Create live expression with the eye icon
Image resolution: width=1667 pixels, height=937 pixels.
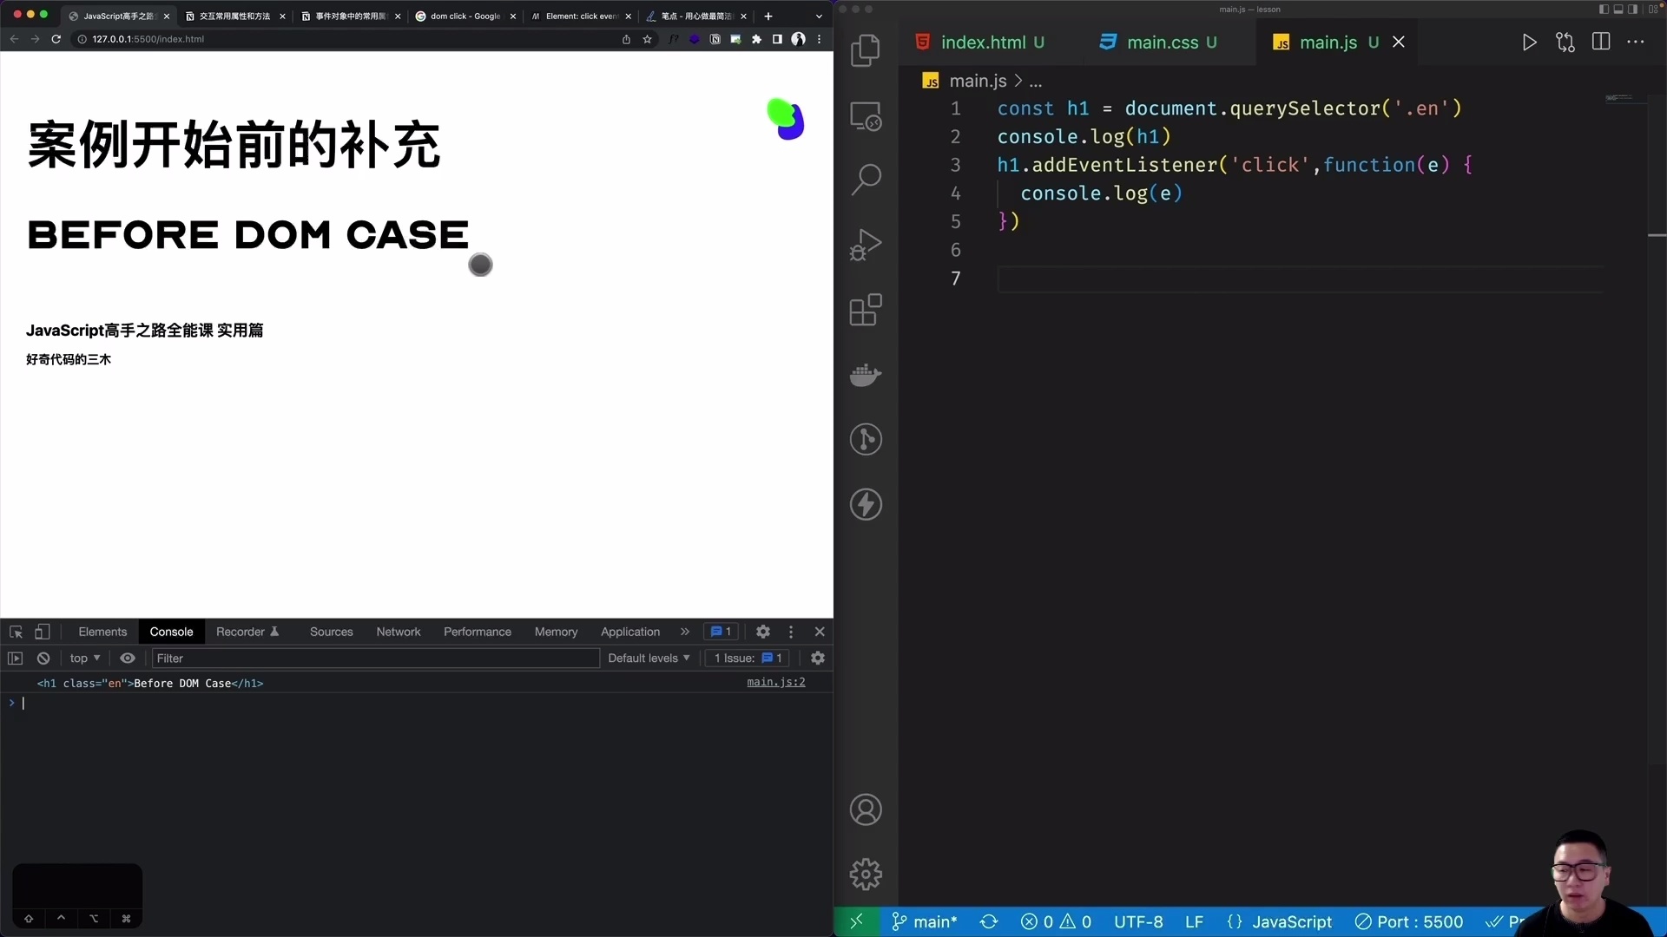pos(128,658)
